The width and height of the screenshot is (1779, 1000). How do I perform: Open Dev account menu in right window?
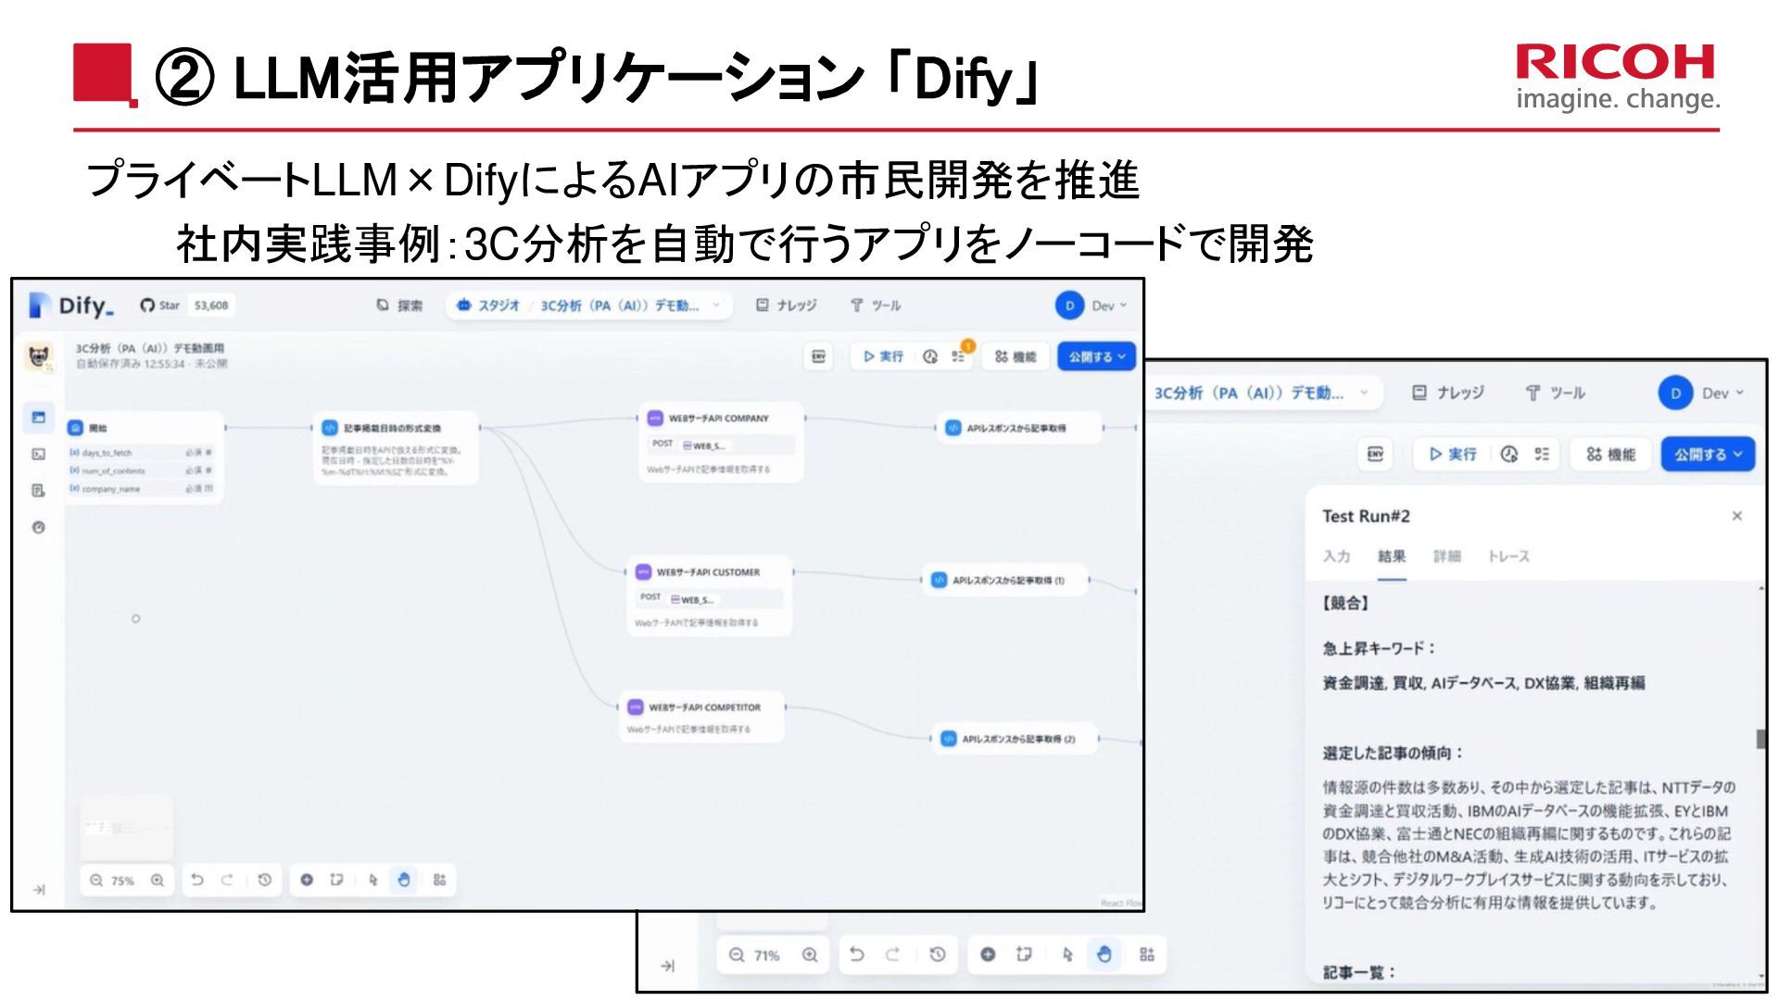tap(1703, 393)
